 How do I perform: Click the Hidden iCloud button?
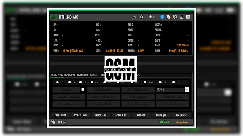(172, 104)
